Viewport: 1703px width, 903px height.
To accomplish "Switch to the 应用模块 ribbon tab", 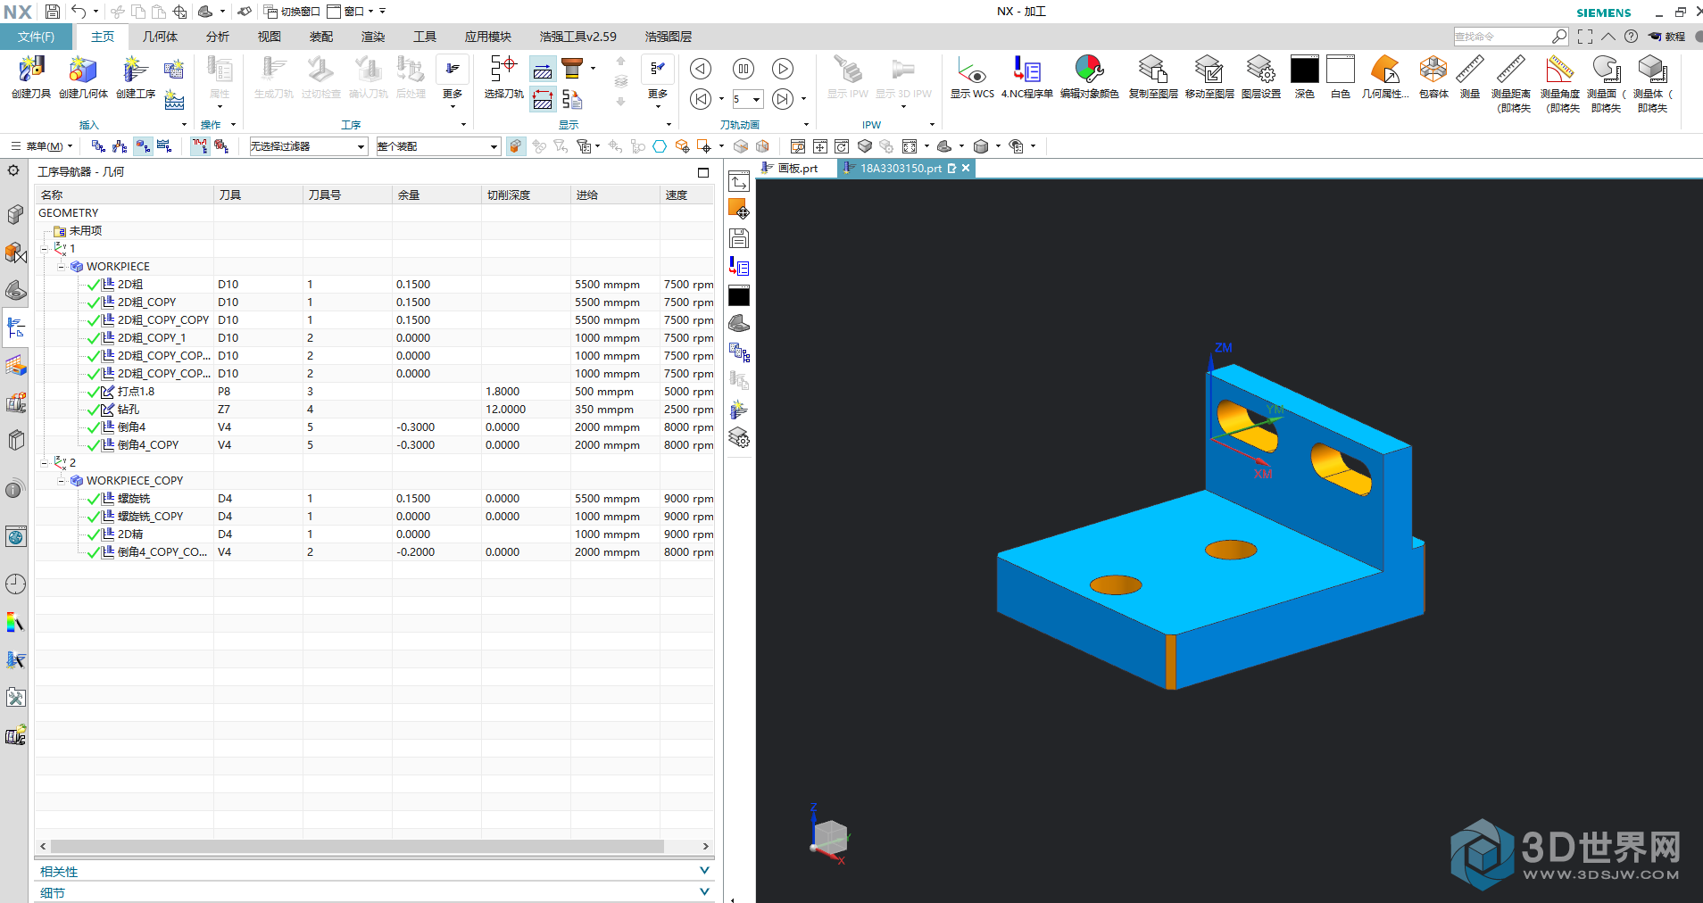I will [x=487, y=37].
